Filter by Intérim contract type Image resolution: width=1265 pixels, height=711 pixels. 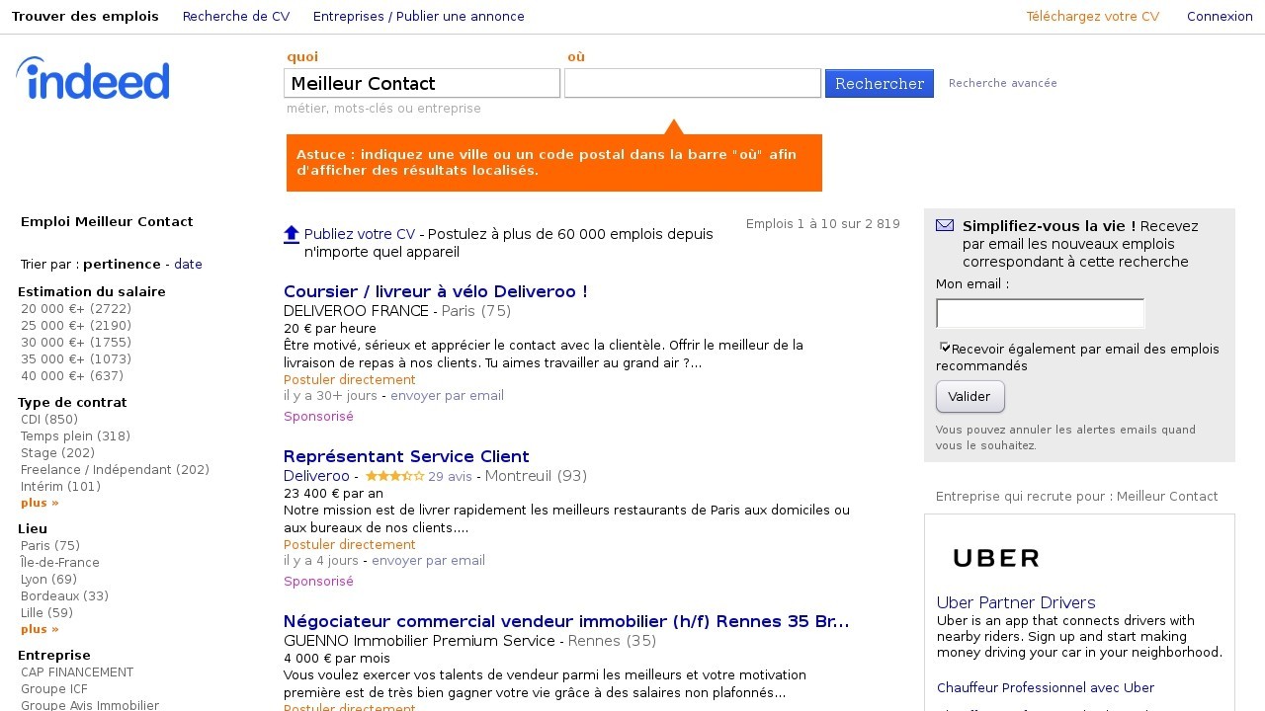pos(60,487)
